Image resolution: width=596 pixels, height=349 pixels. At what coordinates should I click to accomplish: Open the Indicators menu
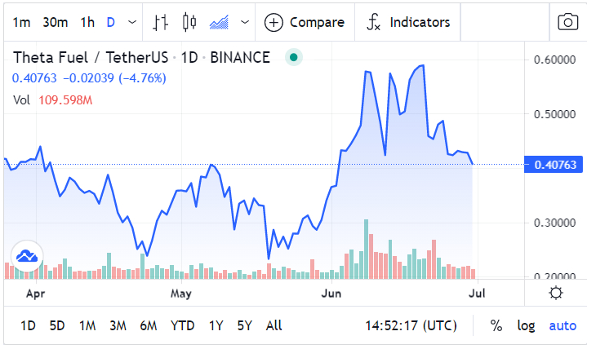pos(408,22)
